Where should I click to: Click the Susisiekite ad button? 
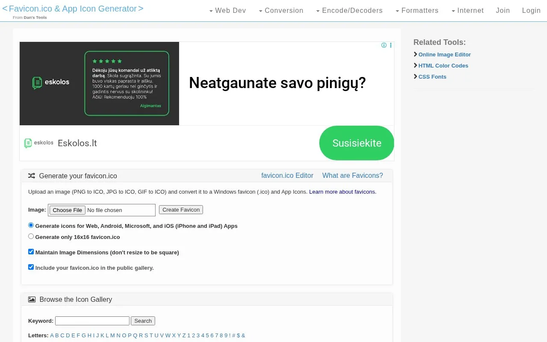coord(356,143)
